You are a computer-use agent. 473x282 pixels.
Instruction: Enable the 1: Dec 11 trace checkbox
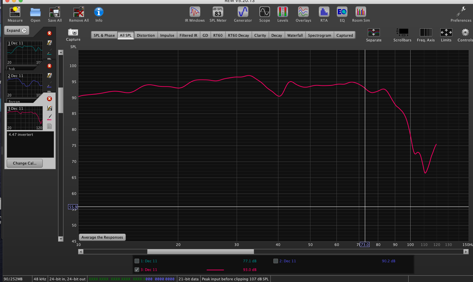pos(137,261)
